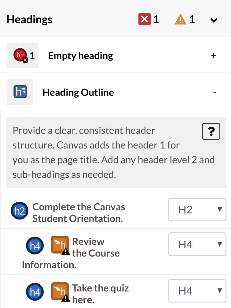The height and width of the screenshot is (308, 231).
Task: Open H4 dropdown for Review the Course Information
Action: coord(197,244)
